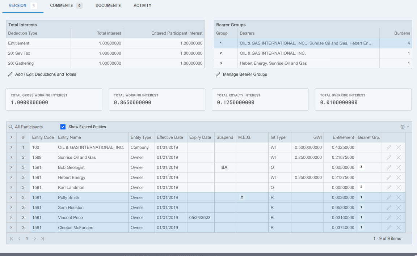Expand the OIL & GAS INTERNATIONAL, INC. participant row
Viewport: 417px width, 256px height.
pos(11,148)
